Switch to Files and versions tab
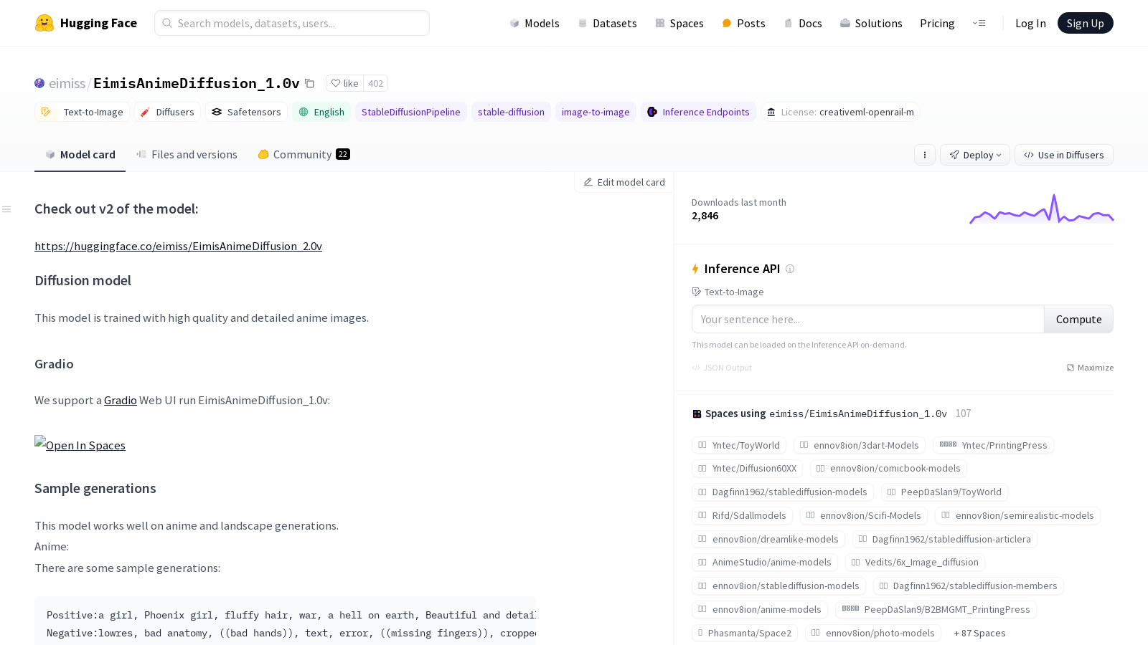The height and width of the screenshot is (645, 1148). click(187, 155)
